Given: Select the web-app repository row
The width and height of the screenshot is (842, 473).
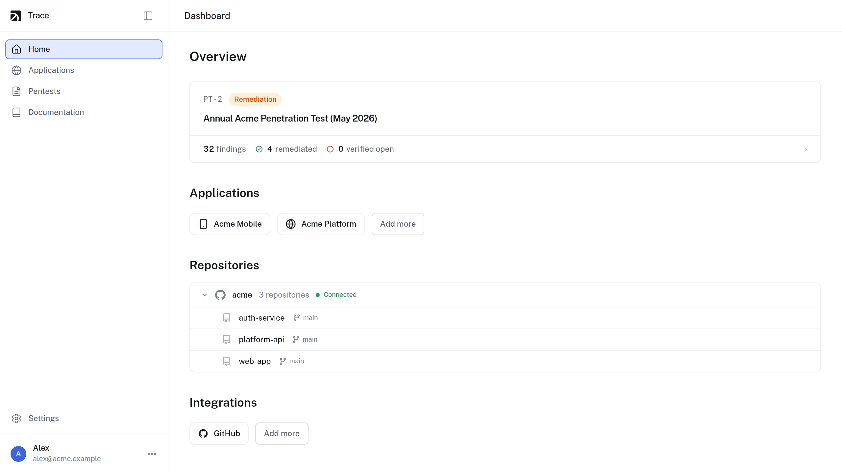Looking at the screenshot, I should (505, 361).
